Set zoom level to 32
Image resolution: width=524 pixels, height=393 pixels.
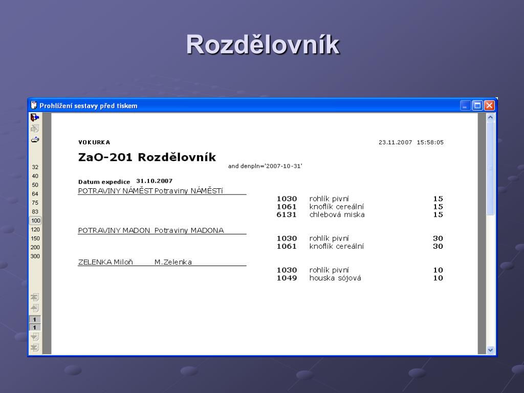pos(35,167)
